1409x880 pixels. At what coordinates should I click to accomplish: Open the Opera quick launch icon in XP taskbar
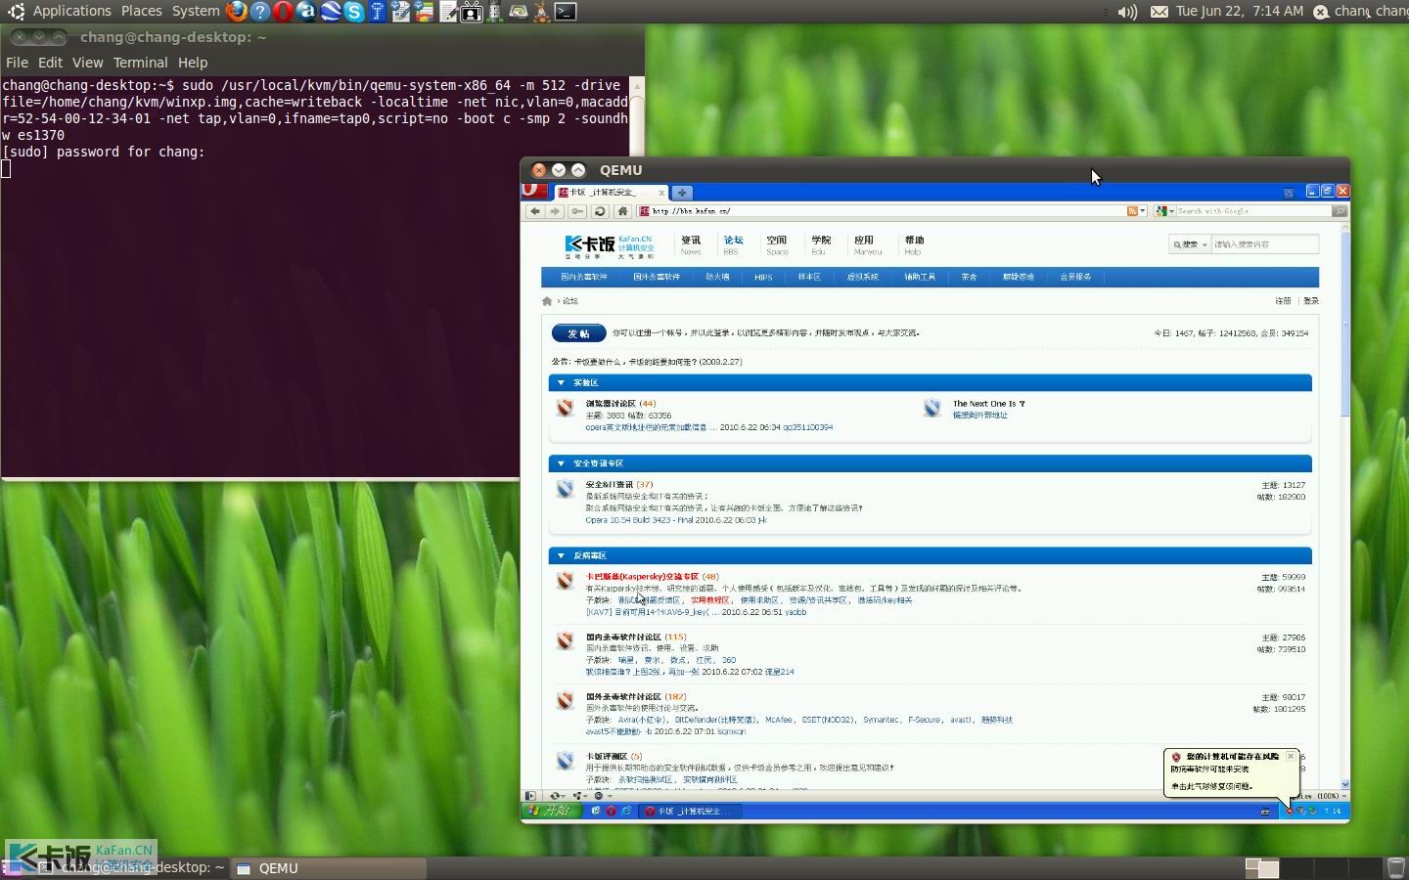click(611, 811)
